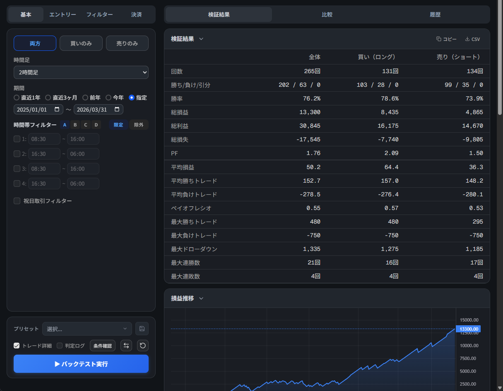Select the 買いのみ direction button
This screenshot has width=503, height=391.
pos(81,43)
